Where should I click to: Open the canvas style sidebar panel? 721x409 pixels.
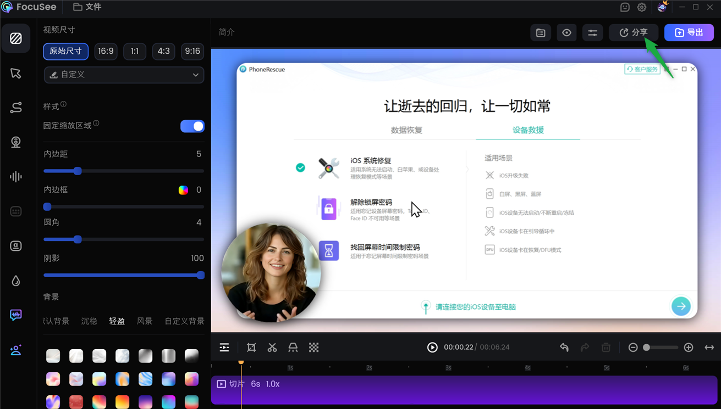point(16,38)
